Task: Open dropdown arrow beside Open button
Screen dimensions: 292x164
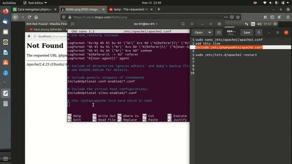Action: point(209,32)
